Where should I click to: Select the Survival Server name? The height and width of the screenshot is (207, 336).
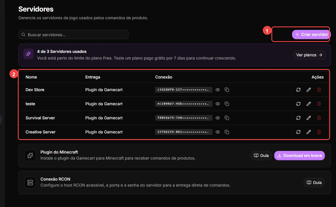click(40, 118)
